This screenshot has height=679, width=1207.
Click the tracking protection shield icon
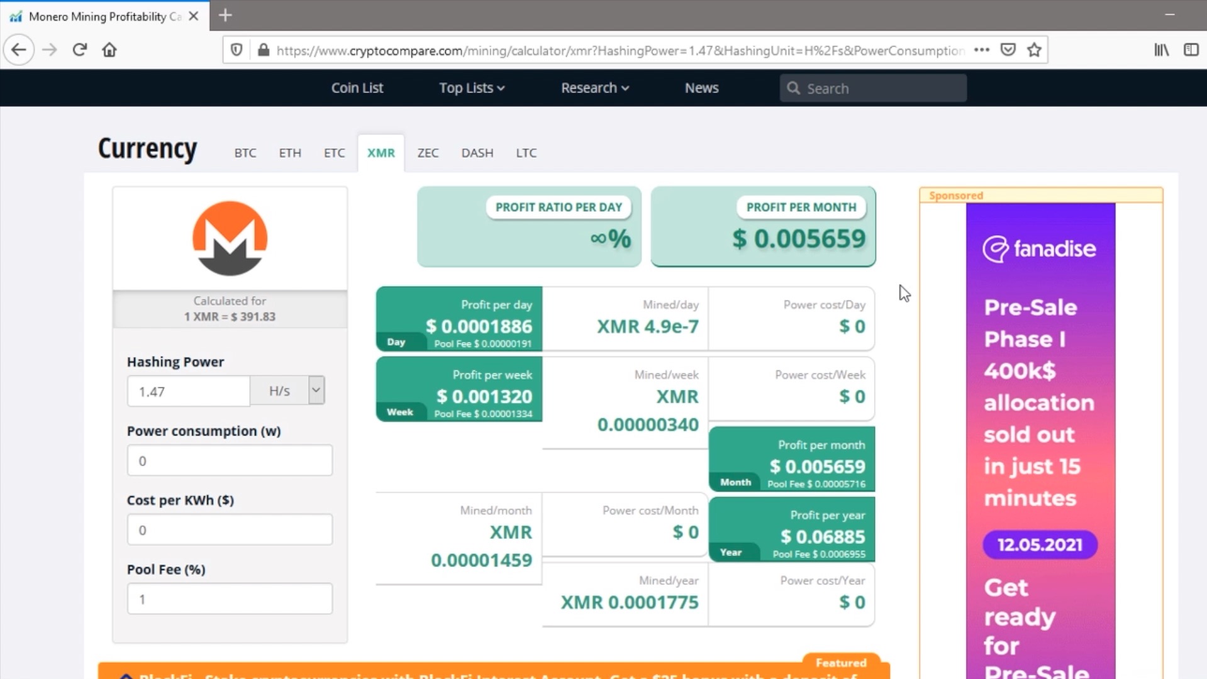236,50
